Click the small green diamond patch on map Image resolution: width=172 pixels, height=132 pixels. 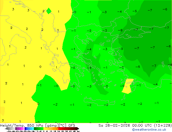coord(49,11)
